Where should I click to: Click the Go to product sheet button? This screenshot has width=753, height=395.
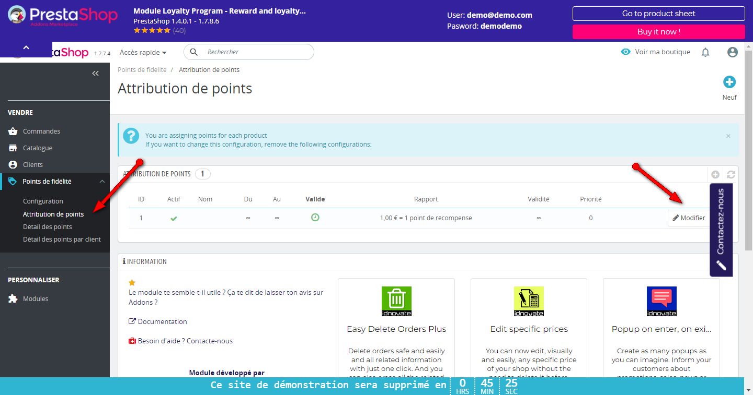pos(659,14)
